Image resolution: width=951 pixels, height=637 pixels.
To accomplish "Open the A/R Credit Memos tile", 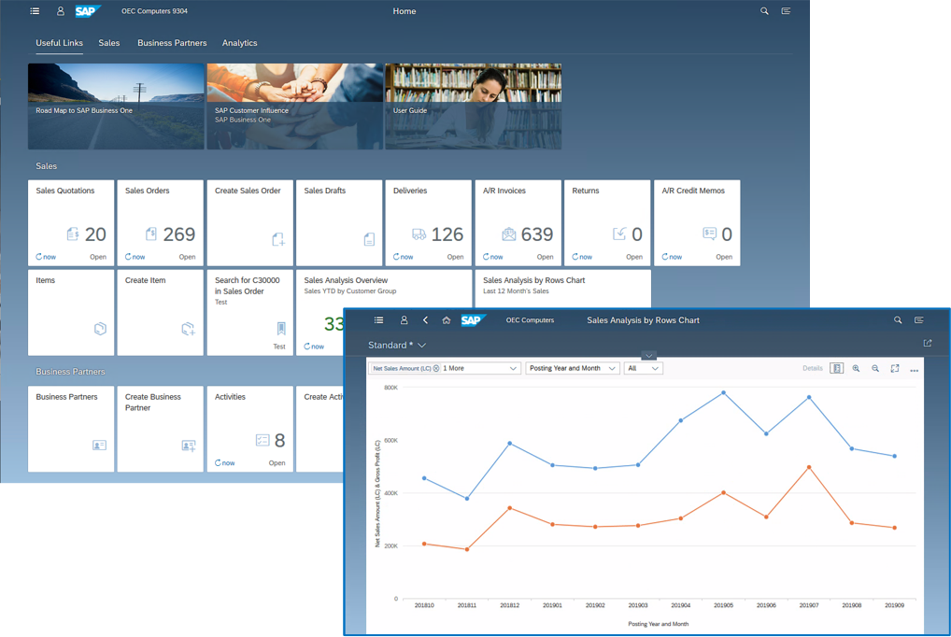I will (x=697, y=222).
